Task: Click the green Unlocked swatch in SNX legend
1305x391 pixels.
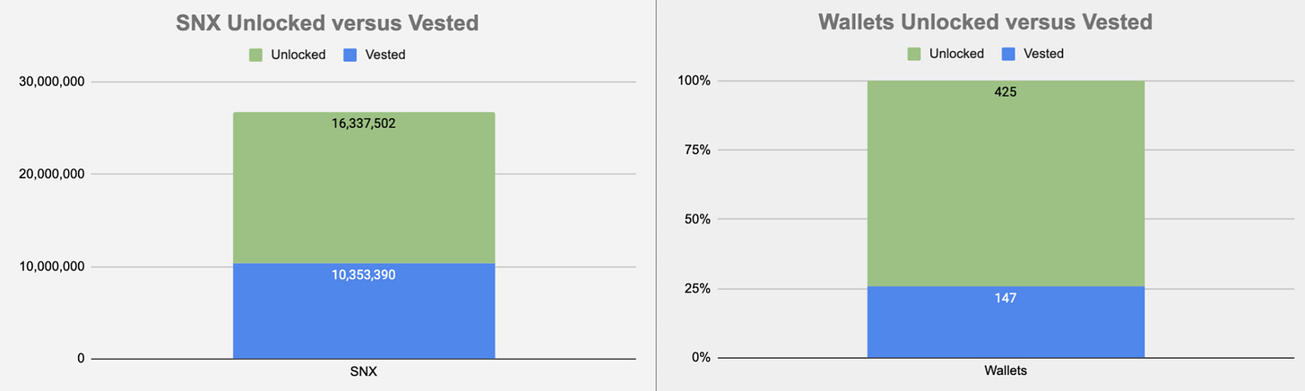Action: [x=256, y=55]
